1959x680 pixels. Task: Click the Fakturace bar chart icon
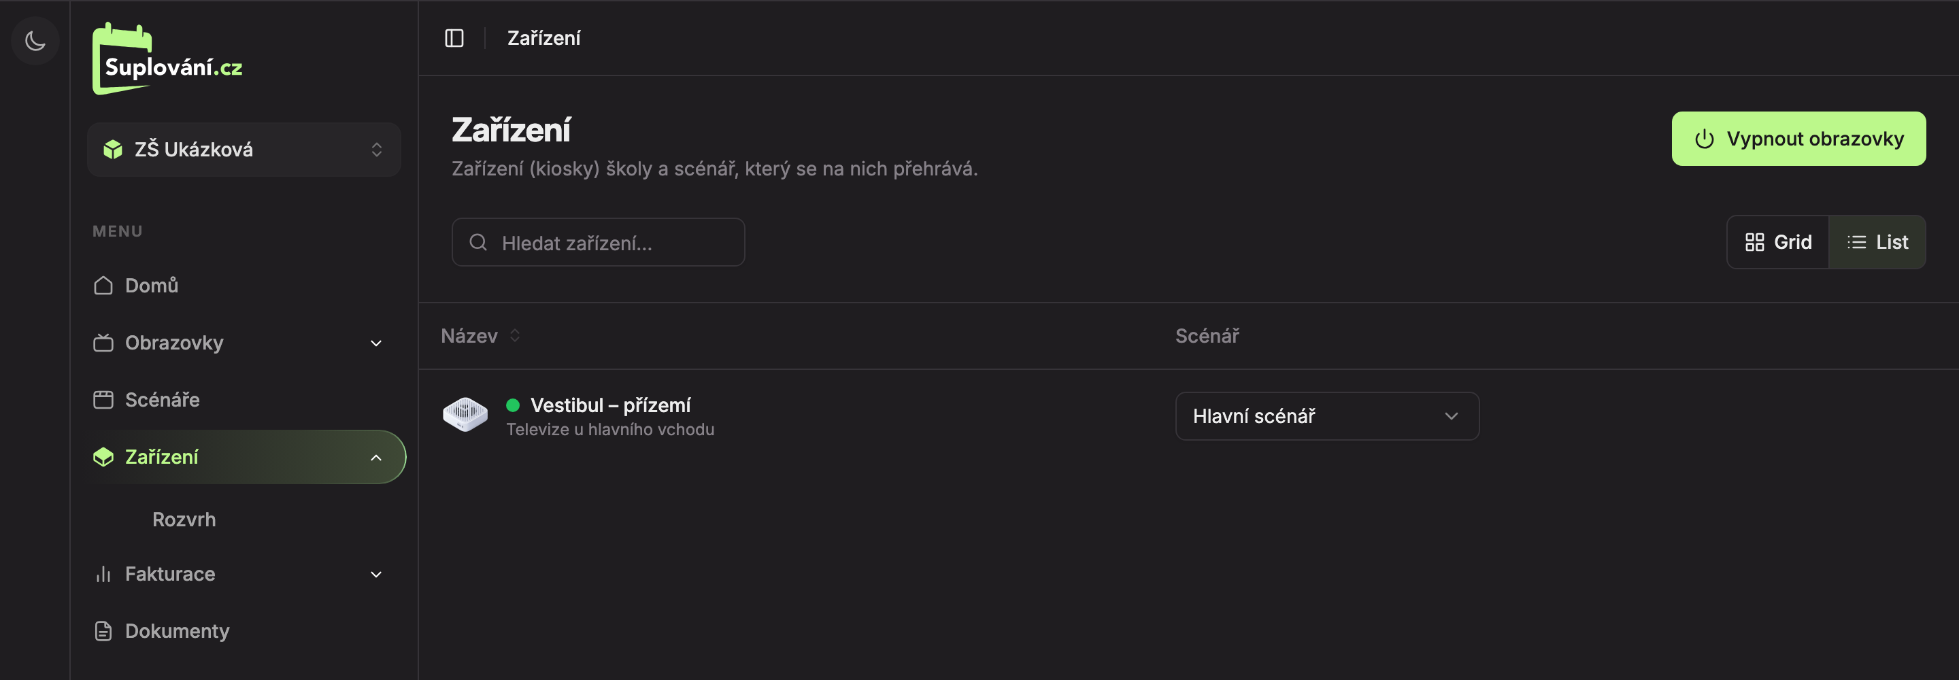[x=103, y=575]
